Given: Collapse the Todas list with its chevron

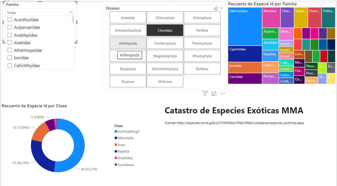Looking at the screenshot, I should pos(71,12).
